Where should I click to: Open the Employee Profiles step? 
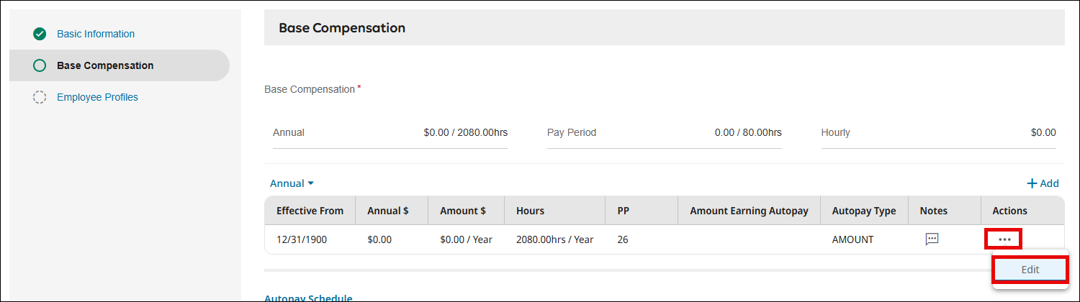[97, 97]
